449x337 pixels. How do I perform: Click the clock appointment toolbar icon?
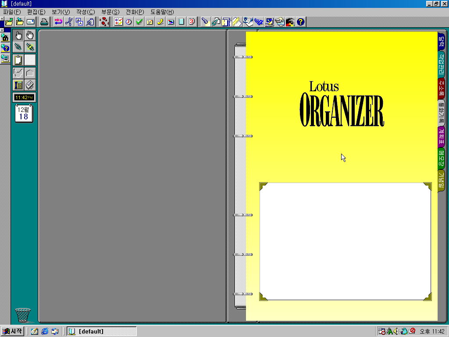click(x=128, y=22)
